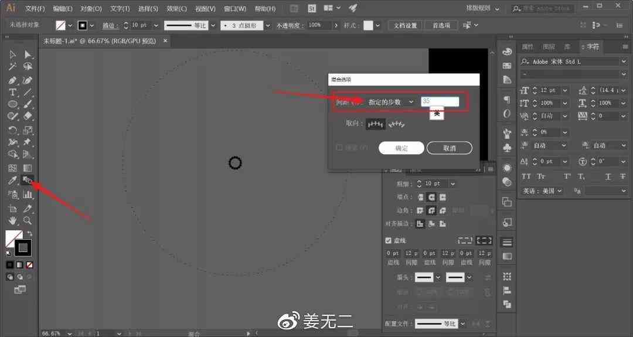The height and width of the screenshot is (337, 633).
Task: Open the Type menu
Action: tap(120, 8)
